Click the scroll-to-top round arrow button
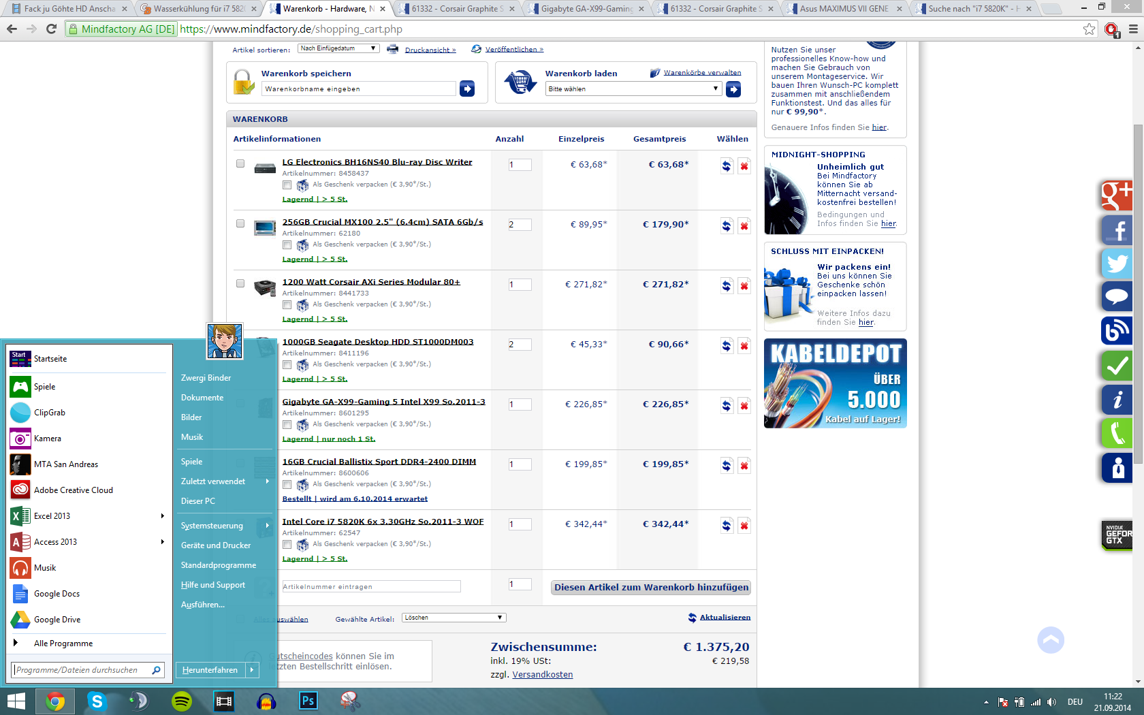1144x715 pixels. tap(1051, 640)
